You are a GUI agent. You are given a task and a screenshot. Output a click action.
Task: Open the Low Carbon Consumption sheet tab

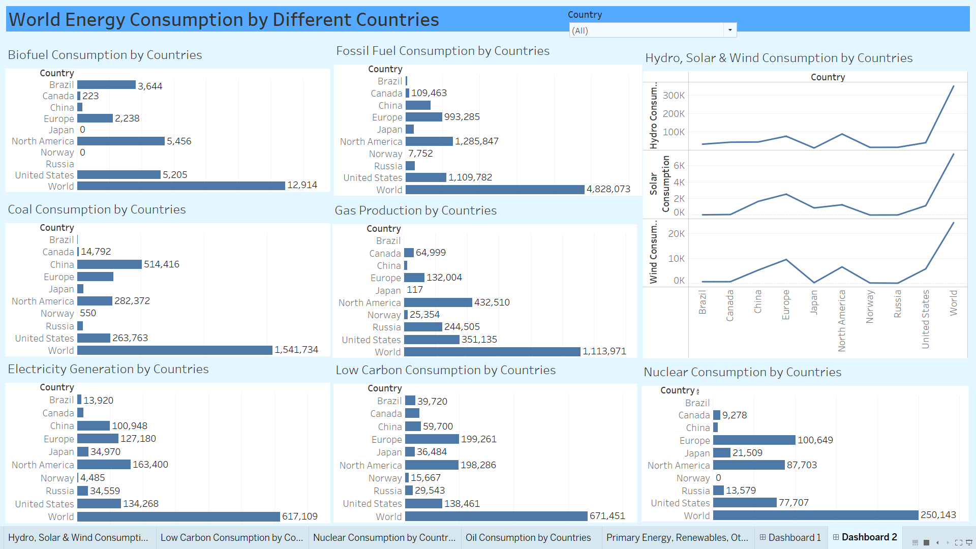(x=231, y=537)
